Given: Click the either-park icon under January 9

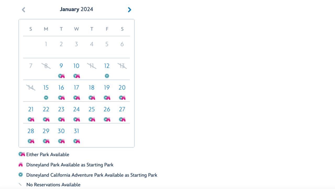Looking at the screenshot, I should (62, 76).
